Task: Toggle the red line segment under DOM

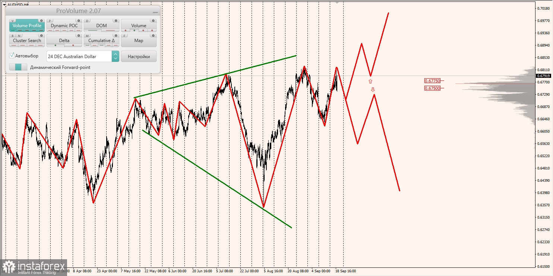Action: pos(110,30)
